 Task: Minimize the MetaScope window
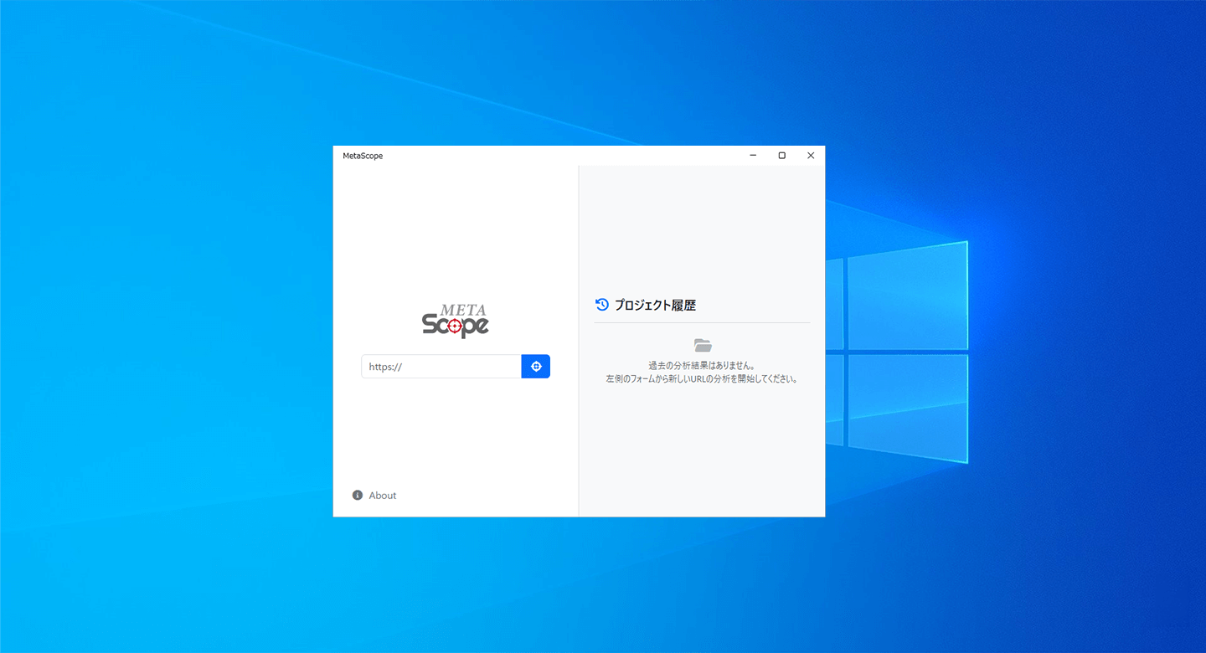753,156
